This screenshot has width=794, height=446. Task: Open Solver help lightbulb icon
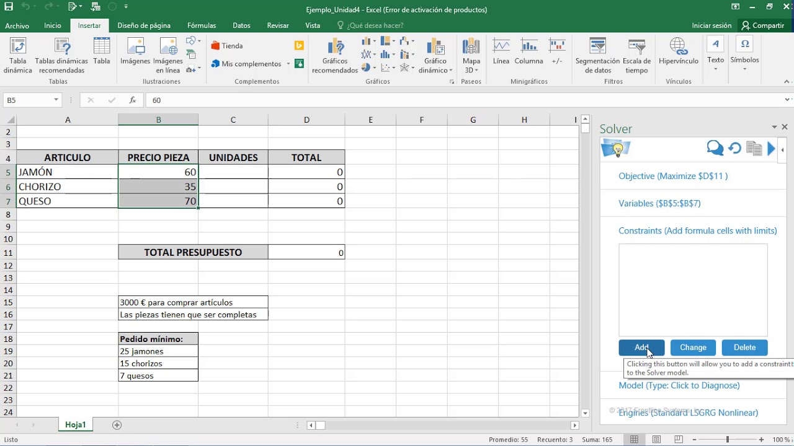click(x=616, y=149)
